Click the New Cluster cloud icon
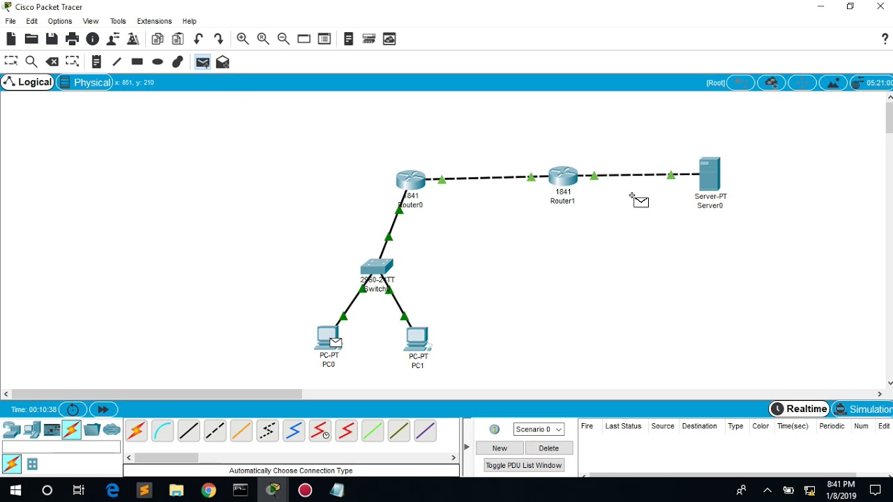Screen dimensions: 893x502 pos(772,83)
